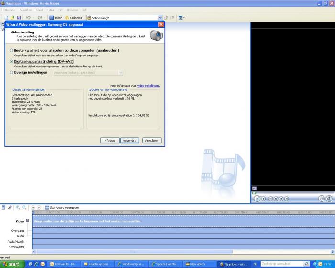This screenshot has width=335, height=268.
Task: Click the 'Volgende >' button
Action: pyautogui.click(x=130, y=140)
